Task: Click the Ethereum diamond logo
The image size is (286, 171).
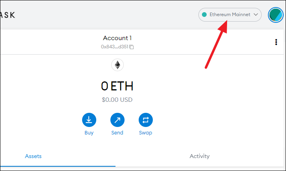Action: pyautogui.click(x=117, y=65)
